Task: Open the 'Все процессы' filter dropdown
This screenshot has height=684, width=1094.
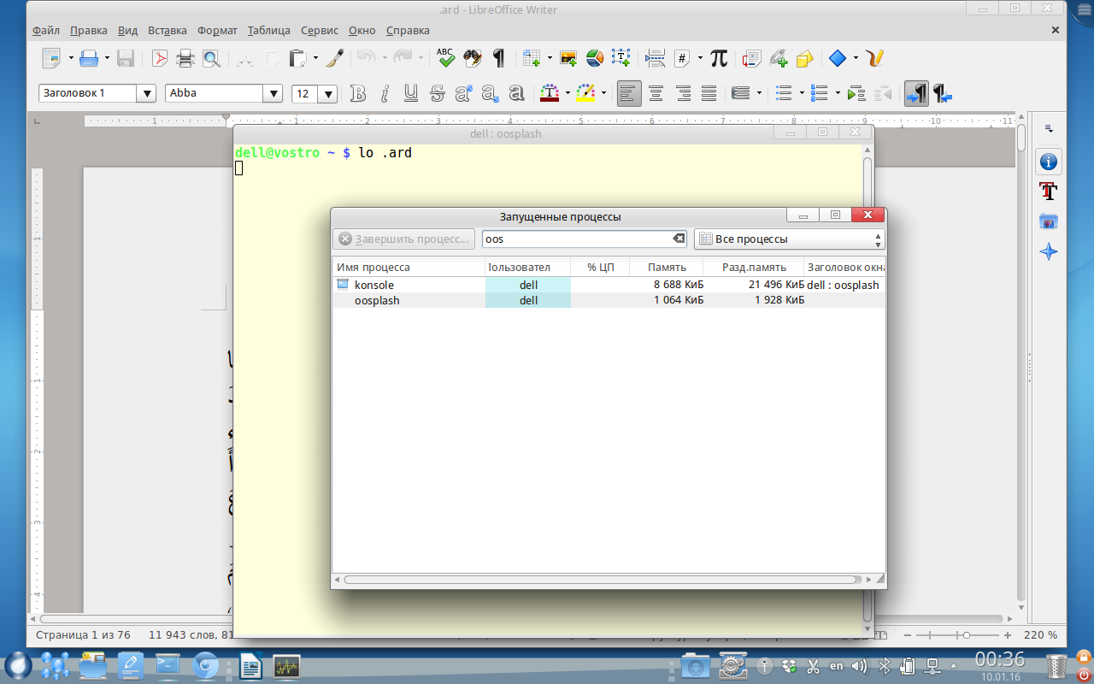Action: [x=789, y=239]
